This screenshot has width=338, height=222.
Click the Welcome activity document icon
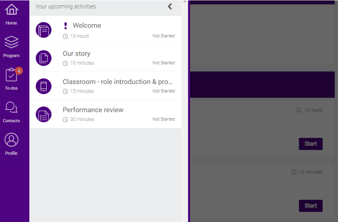tap(43, 29)
